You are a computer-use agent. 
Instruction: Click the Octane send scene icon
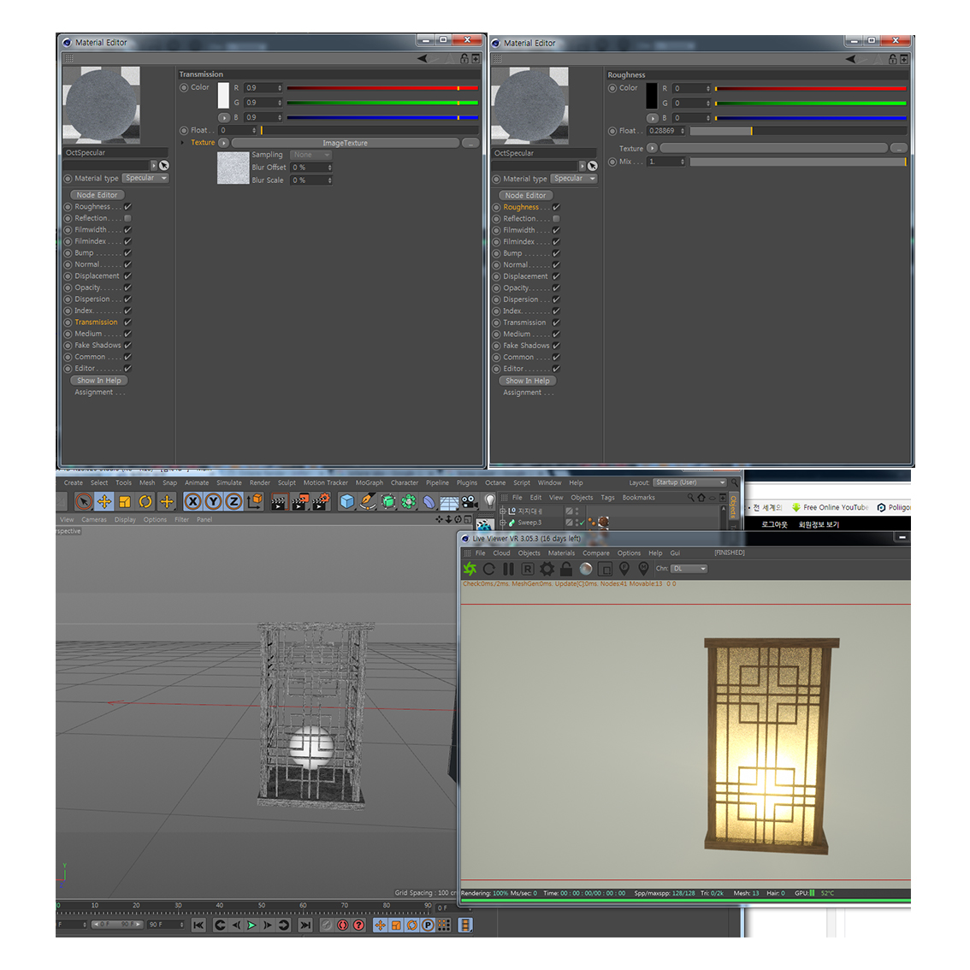pyautogui.click(x=470, y=569)
